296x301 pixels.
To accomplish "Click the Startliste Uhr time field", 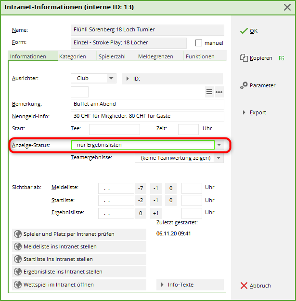I will click(x=192, y=200).
